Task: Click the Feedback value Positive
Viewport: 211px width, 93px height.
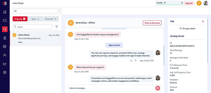Action: (173, 83)
